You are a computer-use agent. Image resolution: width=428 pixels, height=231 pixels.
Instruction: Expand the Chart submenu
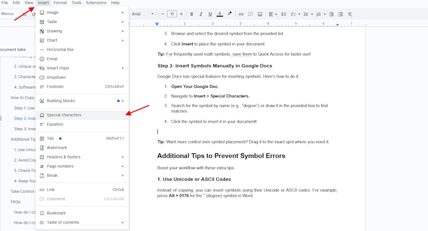coord(82,41)
